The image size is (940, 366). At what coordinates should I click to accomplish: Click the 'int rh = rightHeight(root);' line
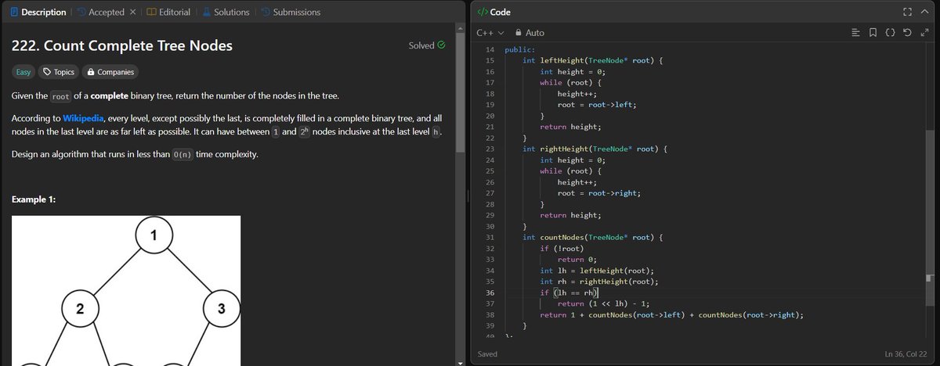point(599,282)
